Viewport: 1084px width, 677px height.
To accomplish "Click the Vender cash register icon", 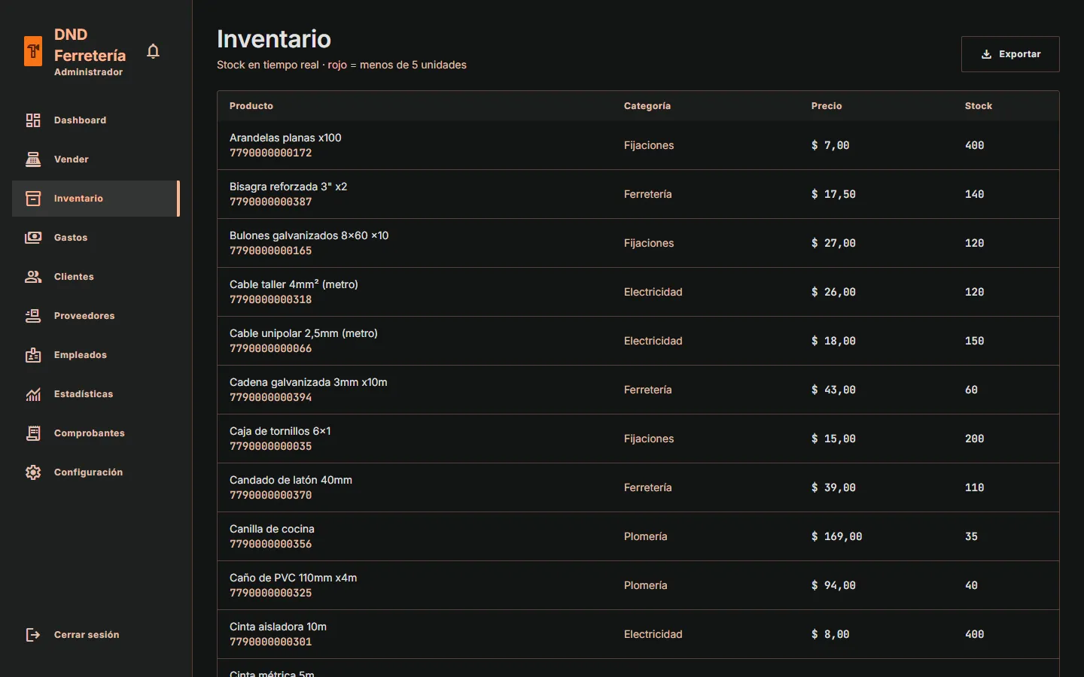I will (33, 159).
